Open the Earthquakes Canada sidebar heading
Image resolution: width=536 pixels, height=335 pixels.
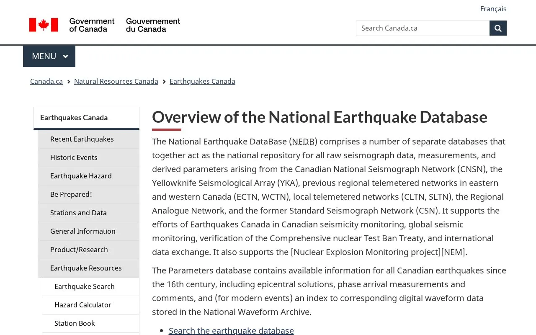pyautogui.click(x=86, y=118)
